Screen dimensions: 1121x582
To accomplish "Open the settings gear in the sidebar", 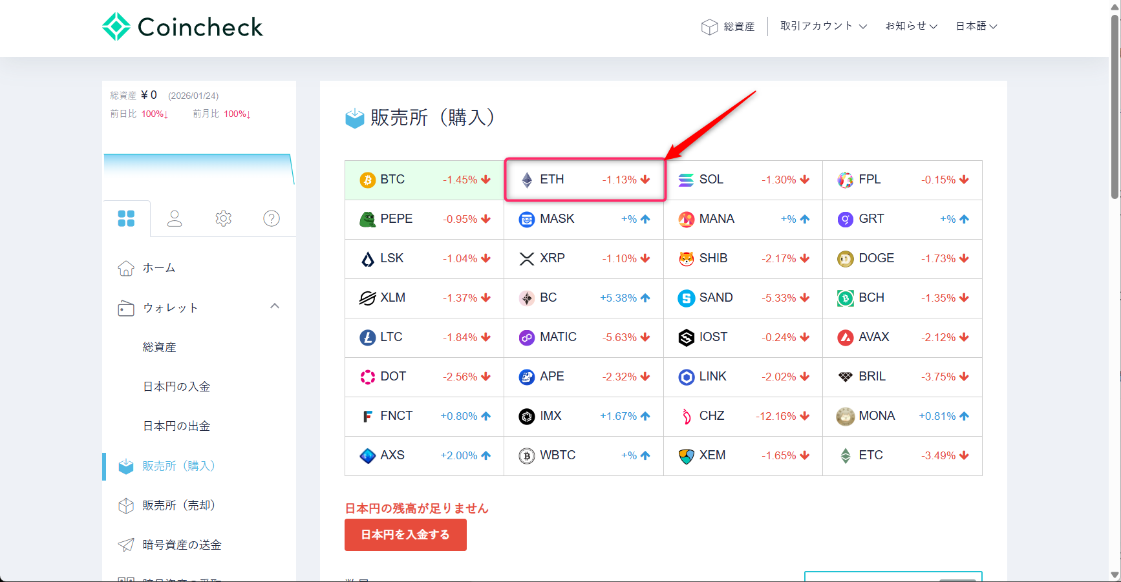I will tap(223, 218).
